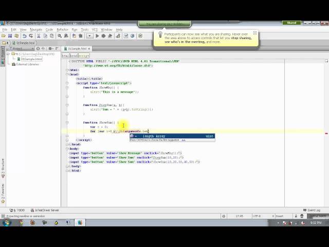Collapse the function DispSum fold marker
This screenshot has height=247, width=329.
pos(67,105)
